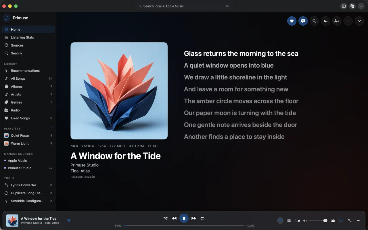Click the album art in the player bar

tap(12, 221)
